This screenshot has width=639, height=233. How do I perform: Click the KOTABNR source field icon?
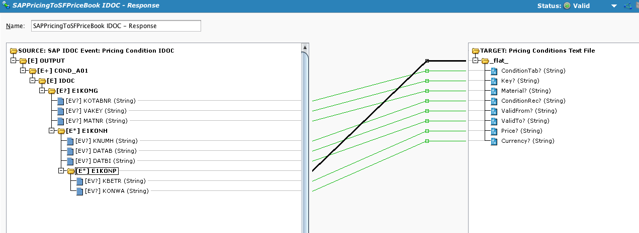(x=61, y=101)
